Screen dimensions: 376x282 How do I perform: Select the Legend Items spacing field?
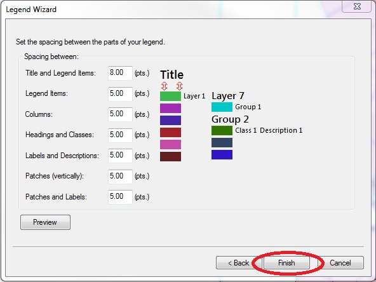click(120, 94)
